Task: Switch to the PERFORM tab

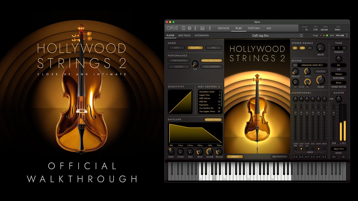Action: click(254, 28)
